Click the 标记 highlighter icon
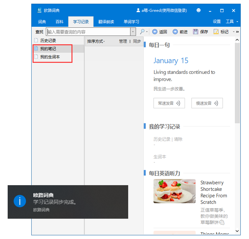 click(x=216, y=32)
